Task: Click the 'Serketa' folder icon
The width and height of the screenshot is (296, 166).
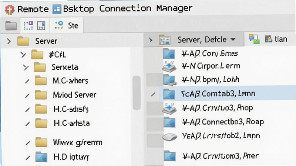Action: 40,67
